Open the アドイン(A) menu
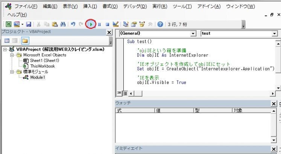This screenshot has width=281, height=154. tap(209, 6)
